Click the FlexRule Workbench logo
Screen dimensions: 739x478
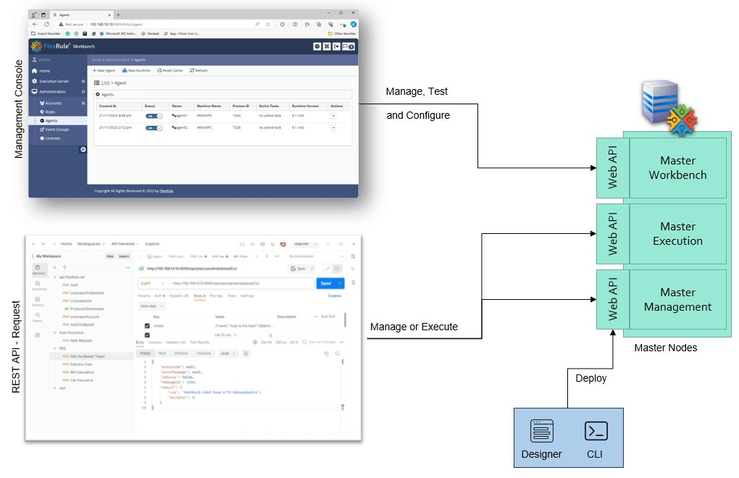click(x=63, y=46)
